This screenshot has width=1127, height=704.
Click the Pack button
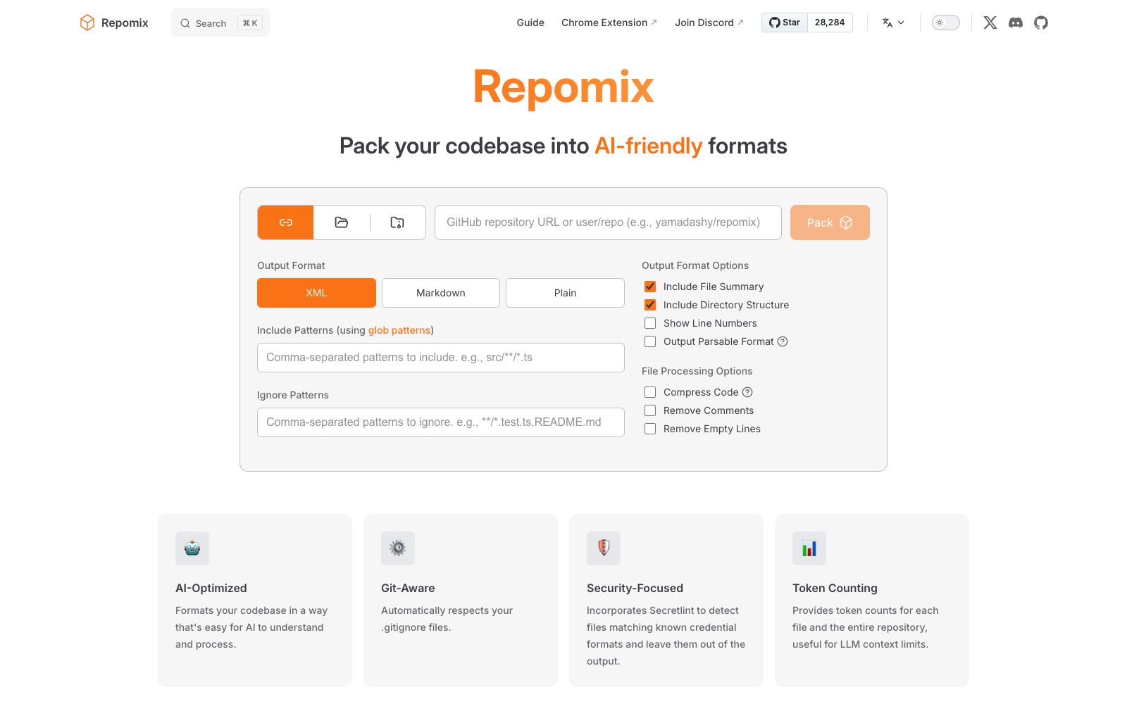(x=830, y=222)
